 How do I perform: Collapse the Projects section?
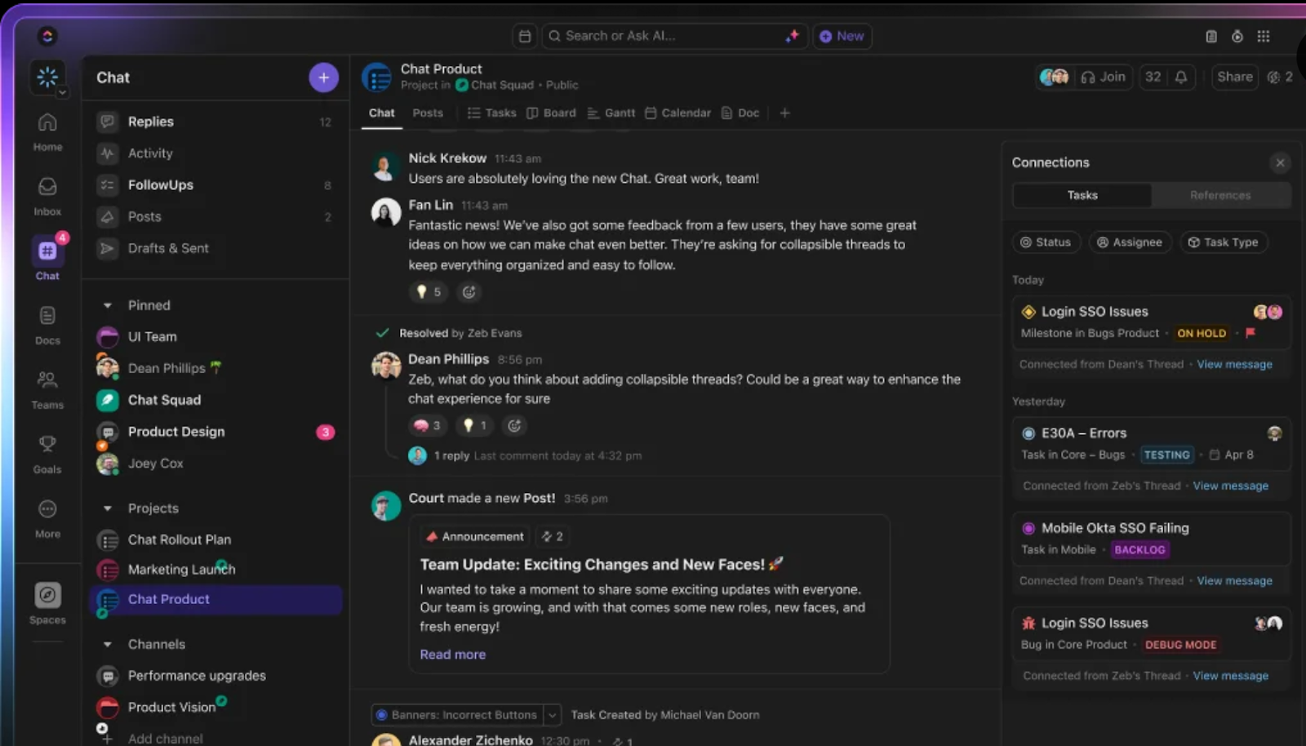point(108,508)
